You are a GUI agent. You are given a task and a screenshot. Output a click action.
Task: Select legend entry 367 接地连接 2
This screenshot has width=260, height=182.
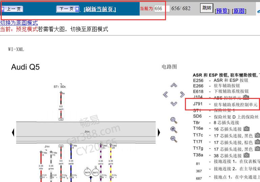(228, 170)
